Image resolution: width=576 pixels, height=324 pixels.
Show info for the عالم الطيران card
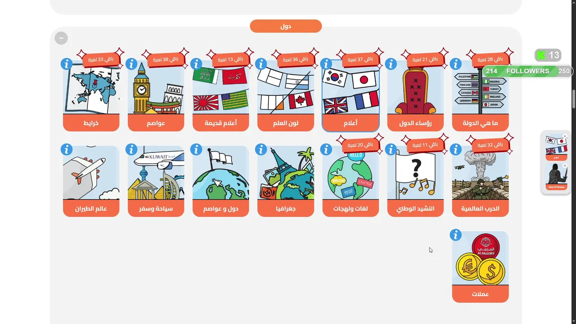point(67,149)
